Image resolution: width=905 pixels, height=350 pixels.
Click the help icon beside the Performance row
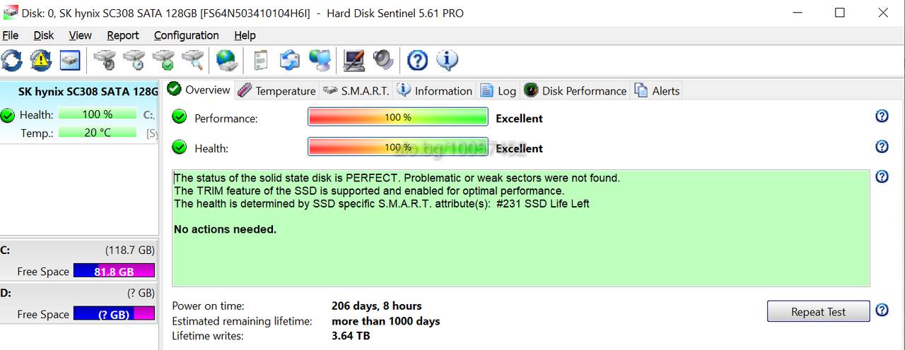click(882, 116)
